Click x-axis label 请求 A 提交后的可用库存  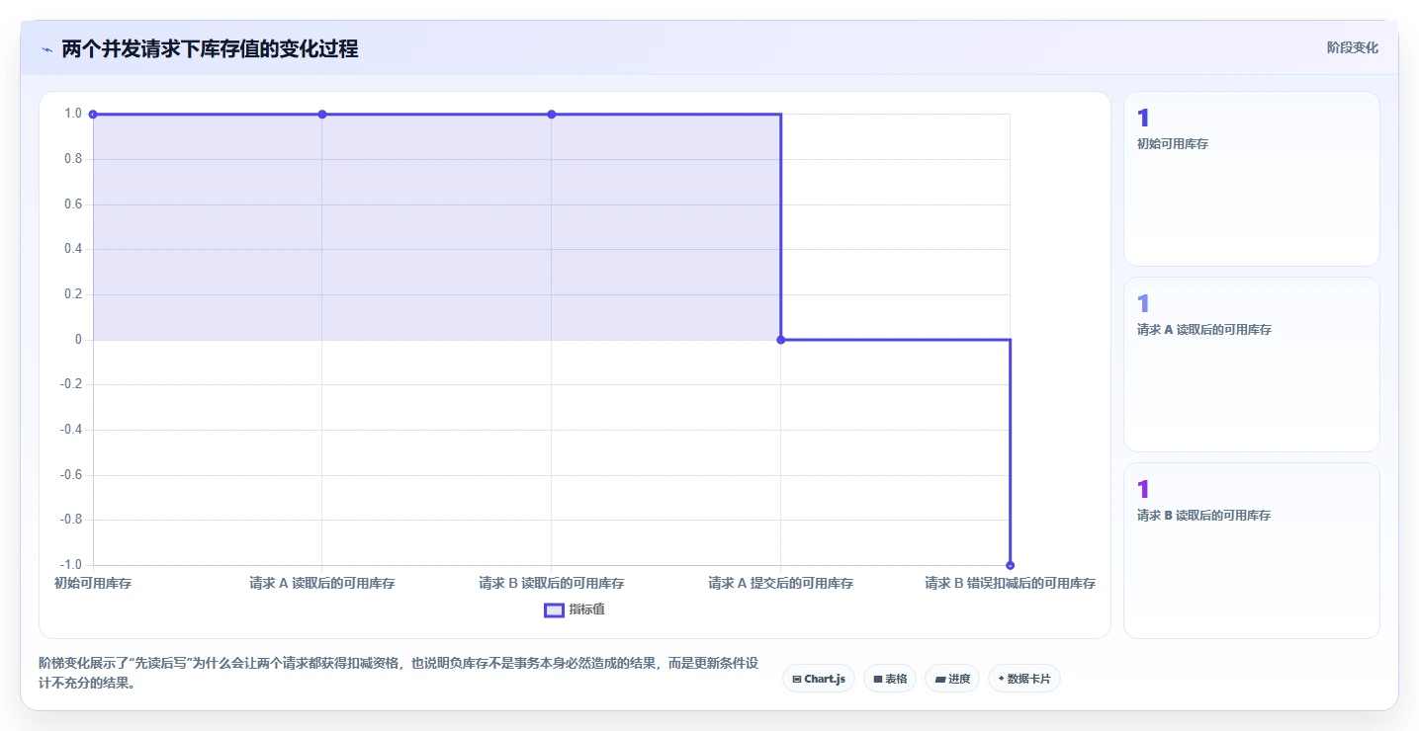[x=780, y=584]
